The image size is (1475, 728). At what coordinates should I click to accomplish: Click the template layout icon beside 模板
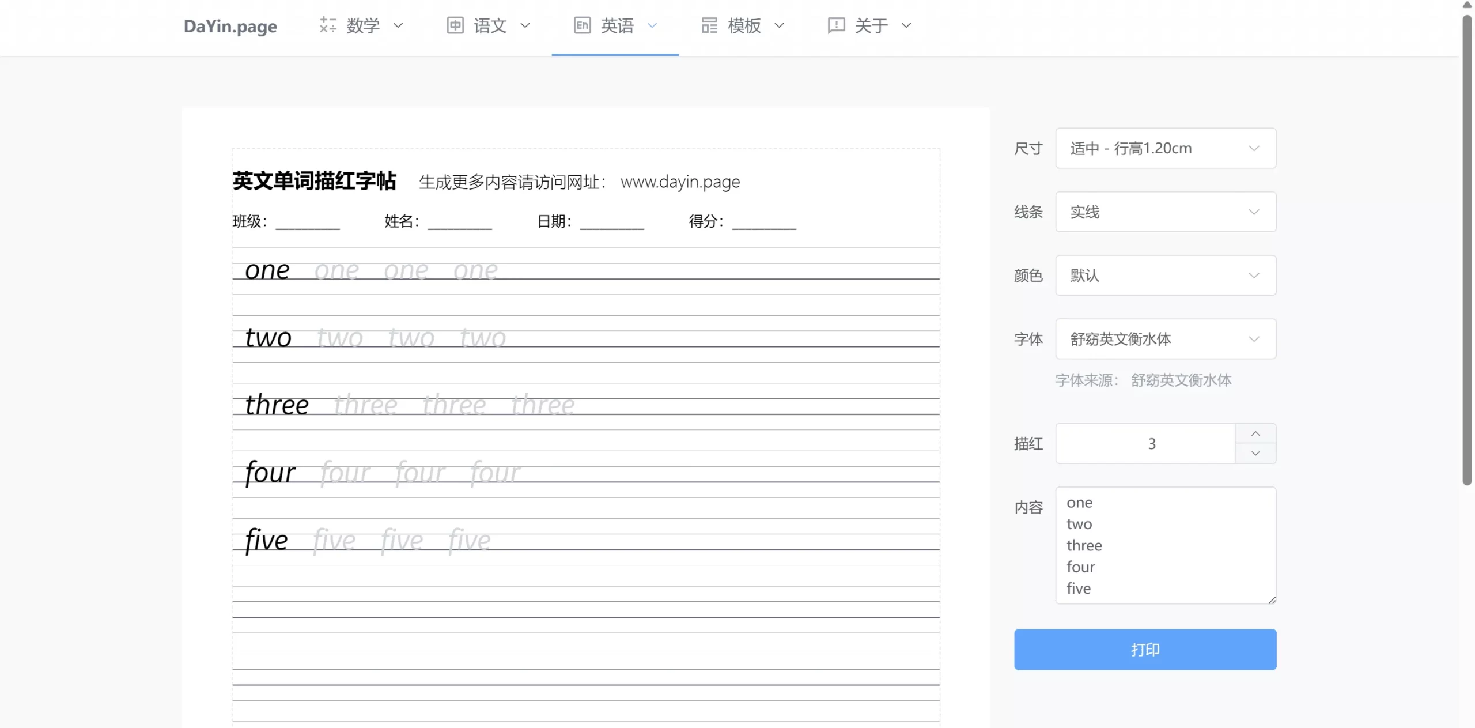709,25
